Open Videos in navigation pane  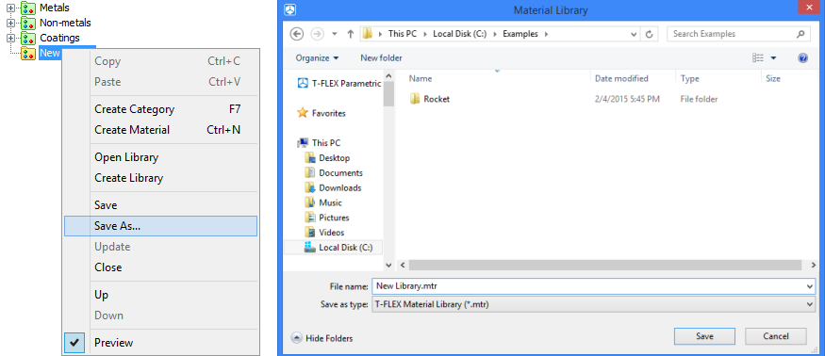(x=324, y=233)
